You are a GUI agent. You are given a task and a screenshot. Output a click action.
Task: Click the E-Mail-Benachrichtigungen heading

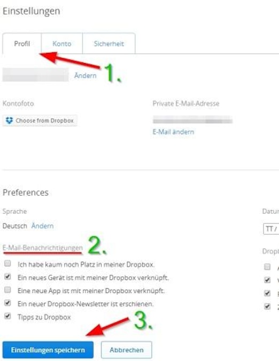(43, 248)
